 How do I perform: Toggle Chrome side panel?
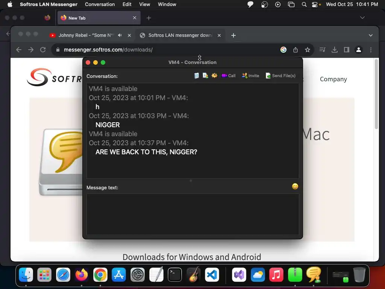tap(346, 50)
